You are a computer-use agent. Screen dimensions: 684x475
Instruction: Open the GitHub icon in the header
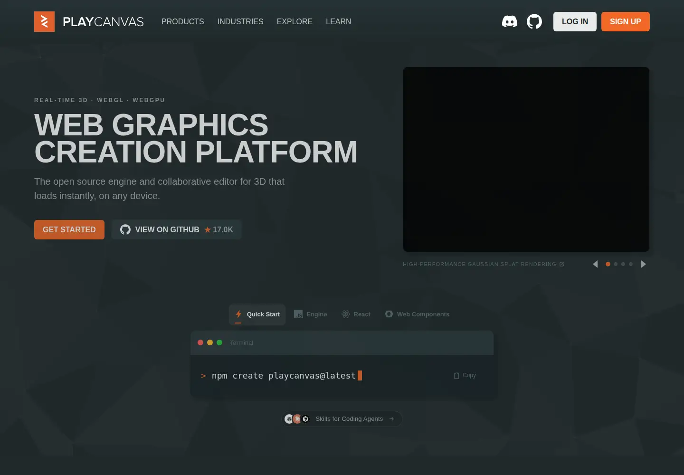[534, 21]
